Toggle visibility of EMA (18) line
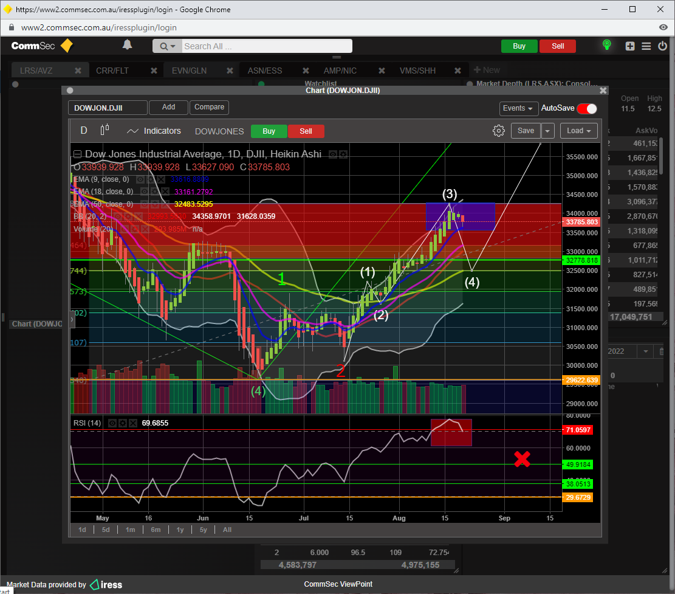Screen dimensions: 675x594 tap(144, 192)
